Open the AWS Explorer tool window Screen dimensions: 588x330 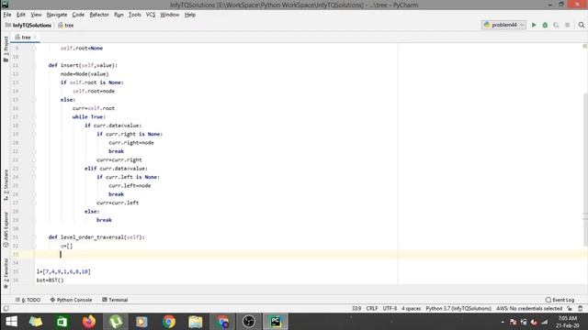click(x=6, y=229)
